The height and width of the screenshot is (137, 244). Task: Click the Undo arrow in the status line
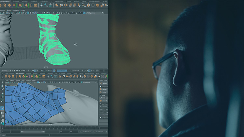(21, 71)
